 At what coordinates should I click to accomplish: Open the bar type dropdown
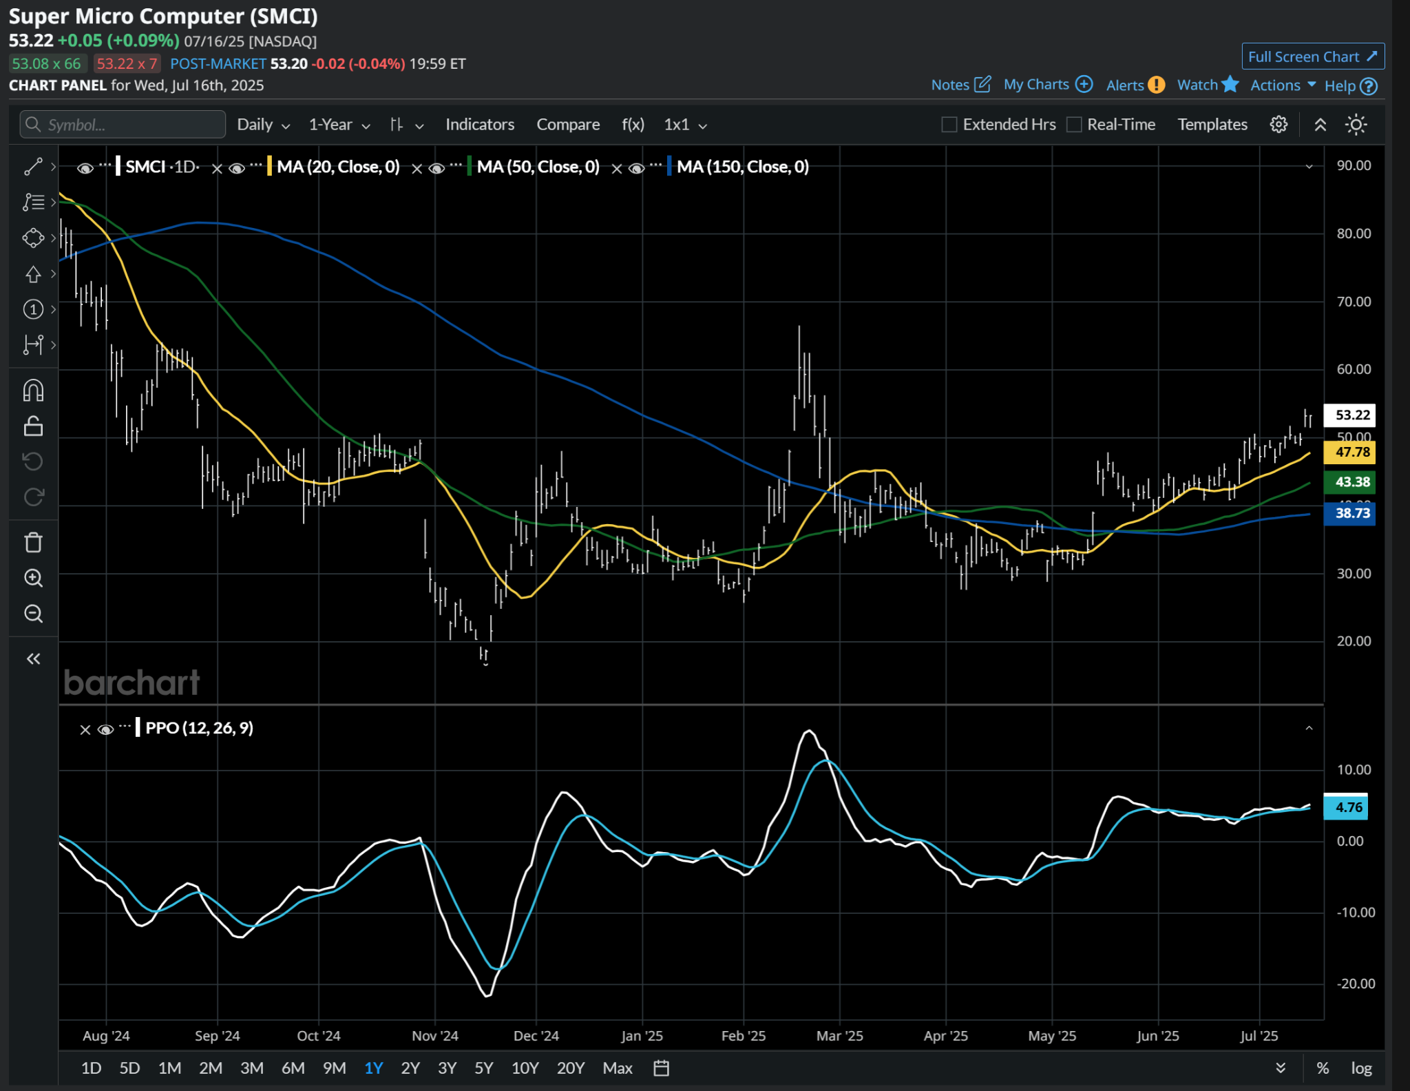pos(406,125)
